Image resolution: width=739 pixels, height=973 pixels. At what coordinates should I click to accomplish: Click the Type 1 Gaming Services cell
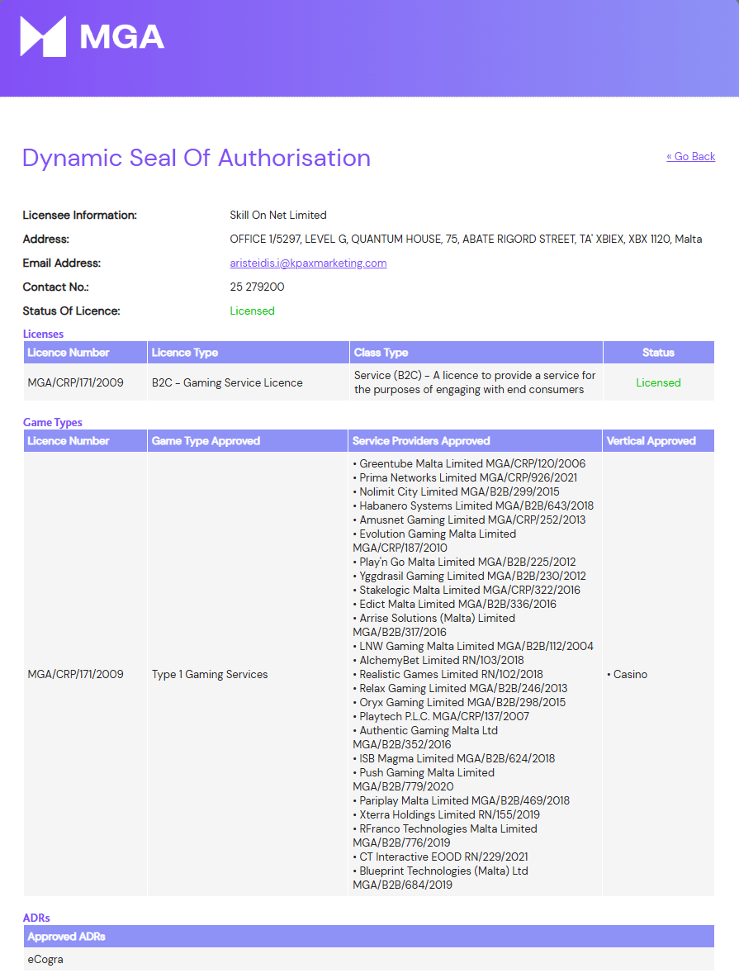tap(210, 674)
